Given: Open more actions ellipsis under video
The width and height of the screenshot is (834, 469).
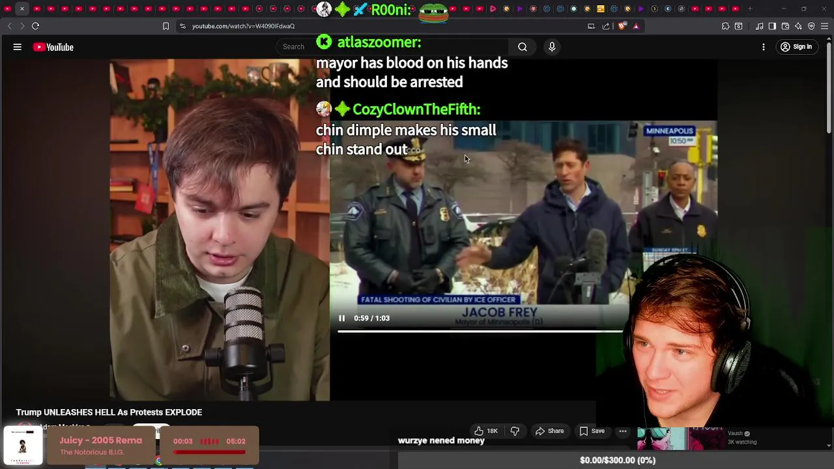Looking at the screenshot, I should 623,431.
